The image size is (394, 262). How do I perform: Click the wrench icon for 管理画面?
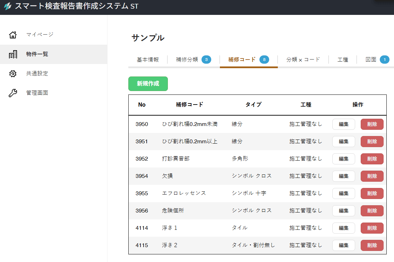pyautogui.click(x=13, y=93)
